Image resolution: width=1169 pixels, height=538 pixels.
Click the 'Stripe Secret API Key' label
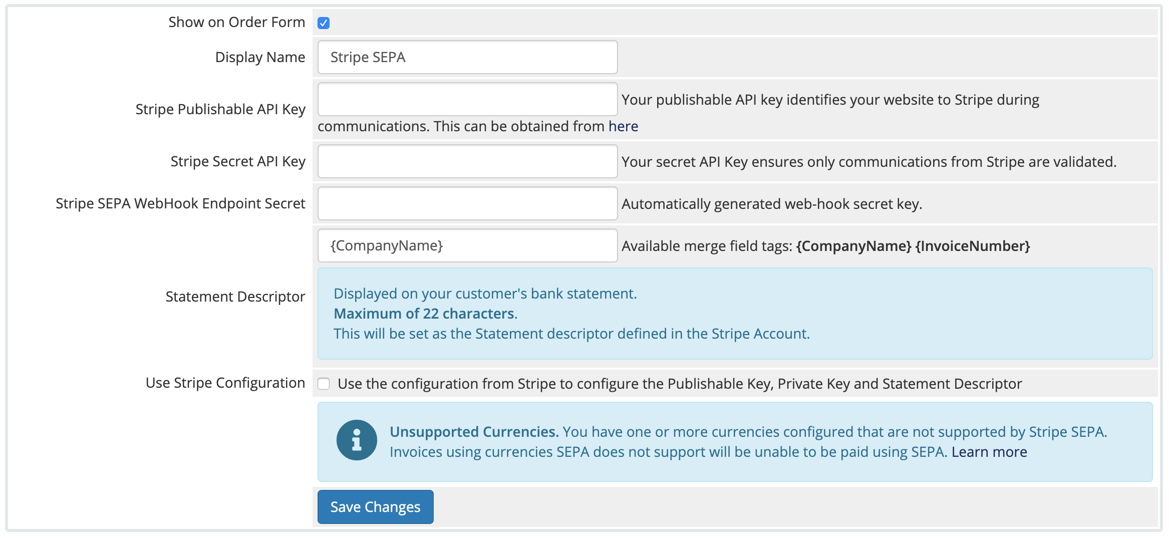coord(238,161)
